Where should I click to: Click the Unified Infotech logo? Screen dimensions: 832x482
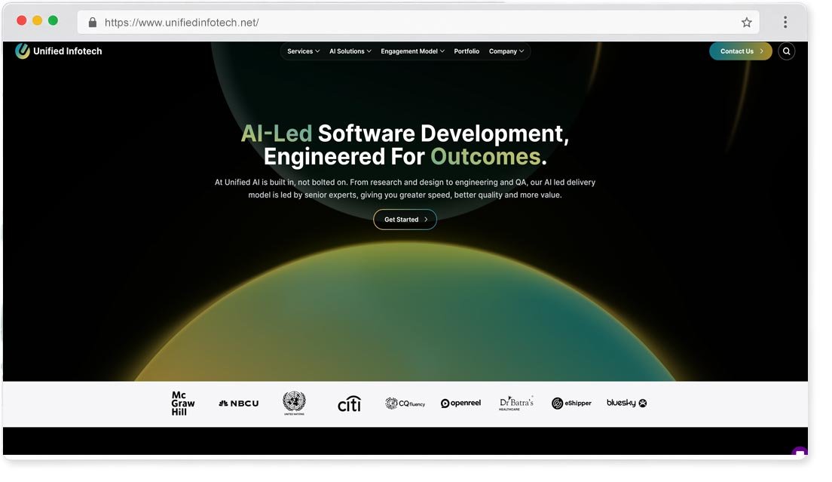pos(59,51)
